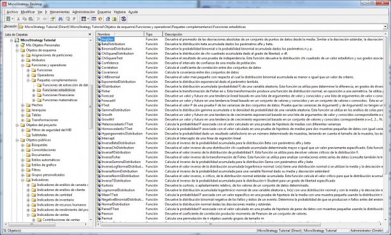This screenshot has height=235, width=391.
Task: Expand the Hechos folder node
Action: [x=22, y=105]
